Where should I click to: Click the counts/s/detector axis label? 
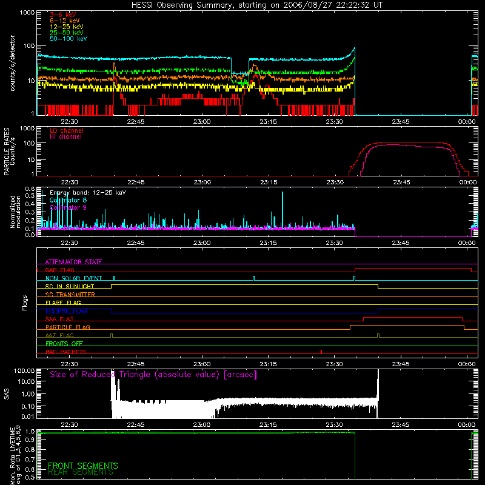pos(12,63)
